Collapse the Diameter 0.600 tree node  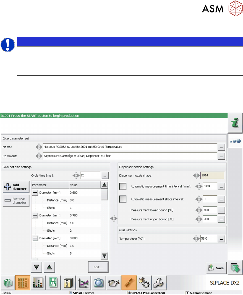point(35,193)
